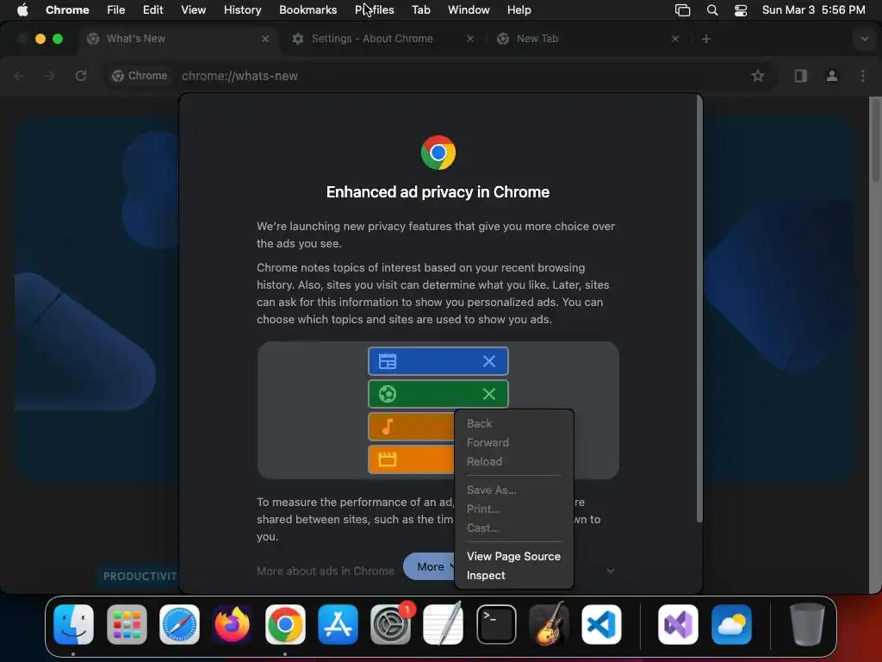The width and height of the screenshot is (882, 662).
Task: Open System Settings from the Dock
Action: pyautogui.click(x=390, y=624)
